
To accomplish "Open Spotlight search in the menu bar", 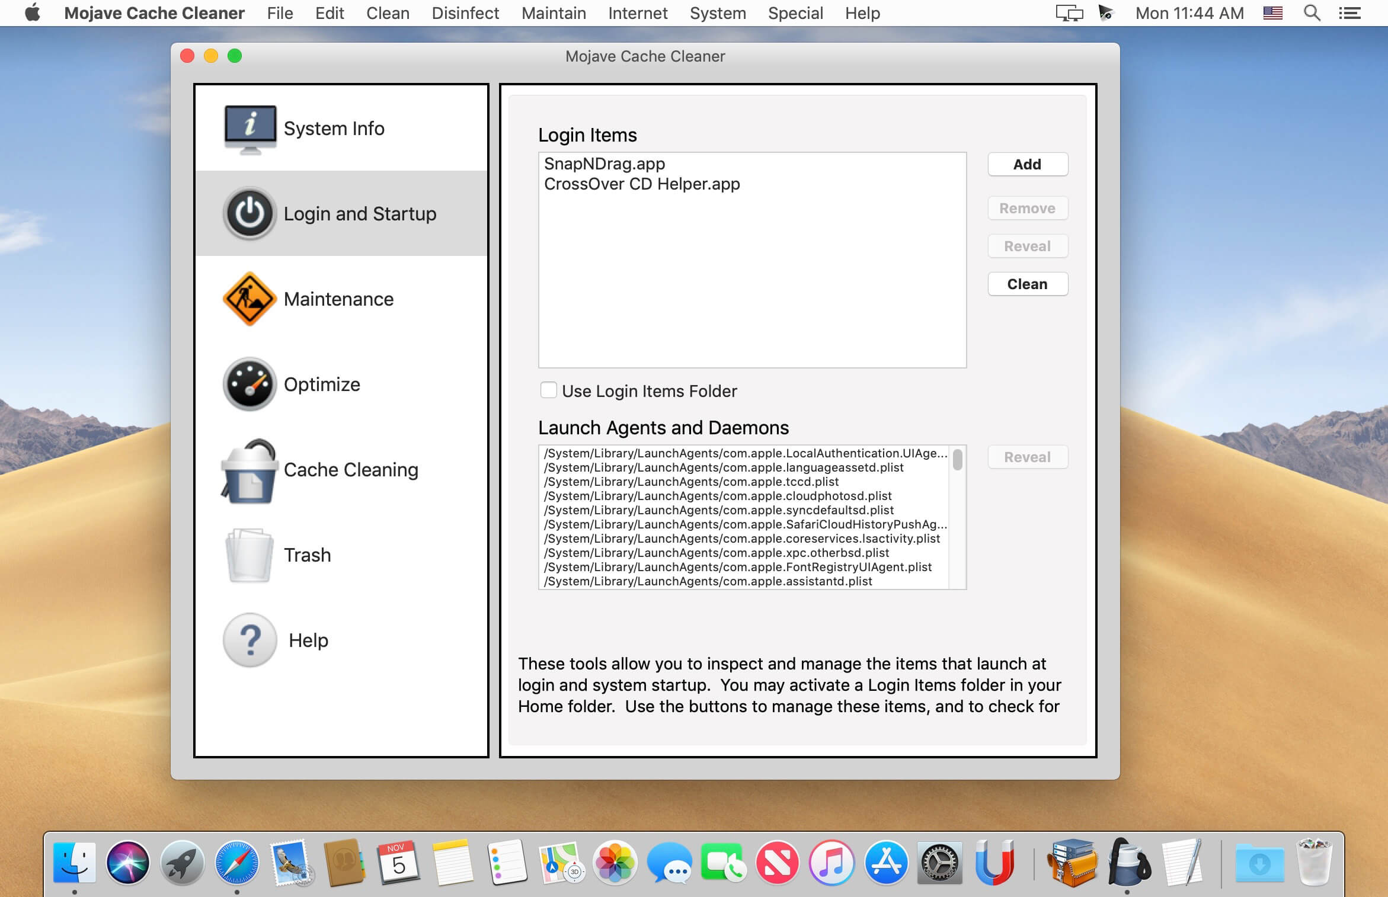I will 1312,13.
